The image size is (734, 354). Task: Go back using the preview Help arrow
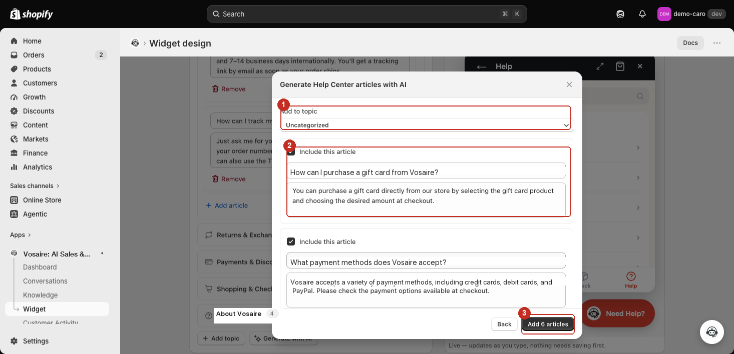coord(482,66)
